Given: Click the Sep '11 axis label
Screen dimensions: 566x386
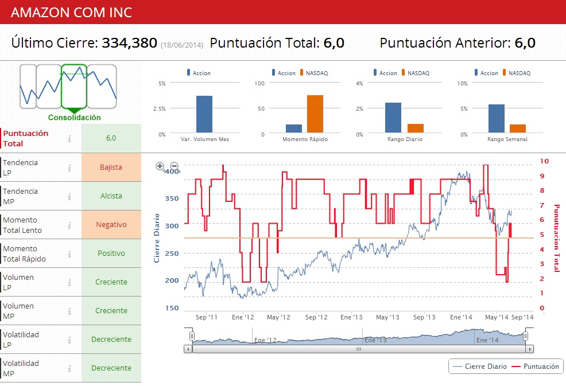Looking at the screenshot, I should (207, 317).
